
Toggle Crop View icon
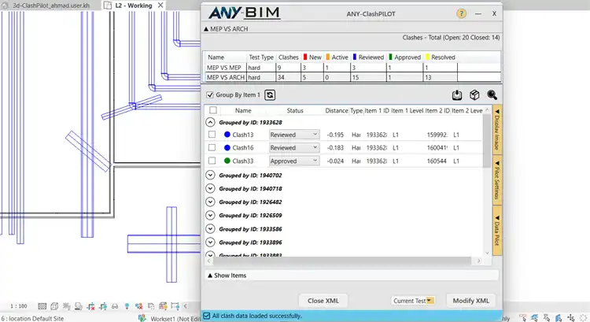click(90, 306)
